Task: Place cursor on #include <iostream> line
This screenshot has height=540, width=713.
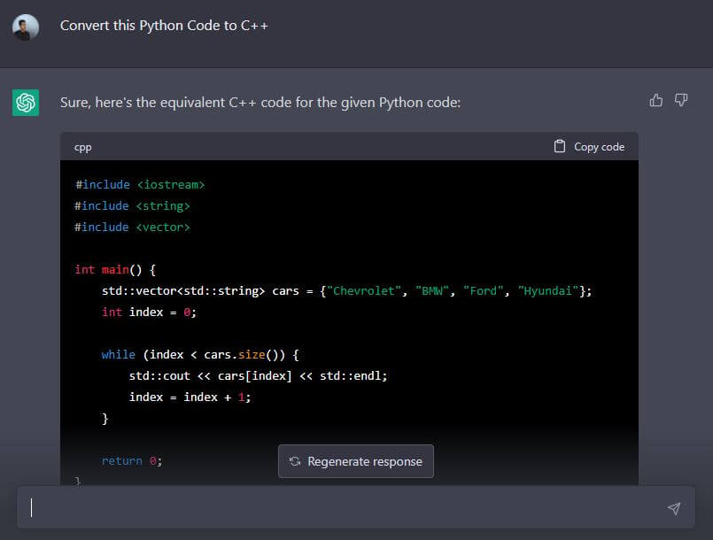Action: click(x=140, y=184)
